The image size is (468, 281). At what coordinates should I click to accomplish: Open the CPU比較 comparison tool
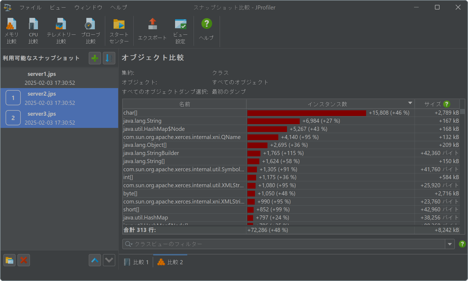point(33,31)
